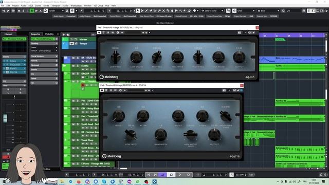
Task: Open the Link to Grid dropdown
Action: tap(212, 11)
